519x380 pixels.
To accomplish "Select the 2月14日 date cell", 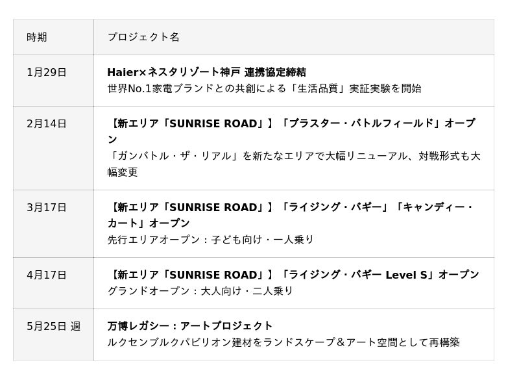I will coord(47,123).
